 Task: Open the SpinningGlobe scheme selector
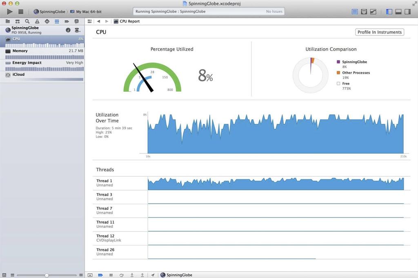click(49, 11)
